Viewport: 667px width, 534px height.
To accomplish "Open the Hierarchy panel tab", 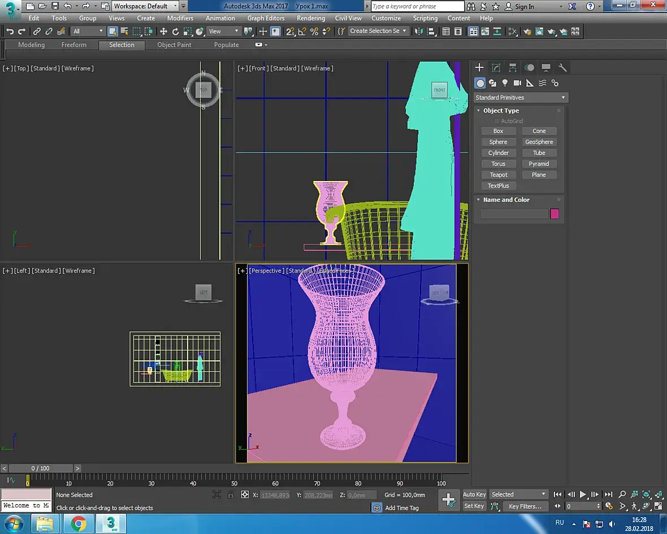I will [x=513, y=68].
